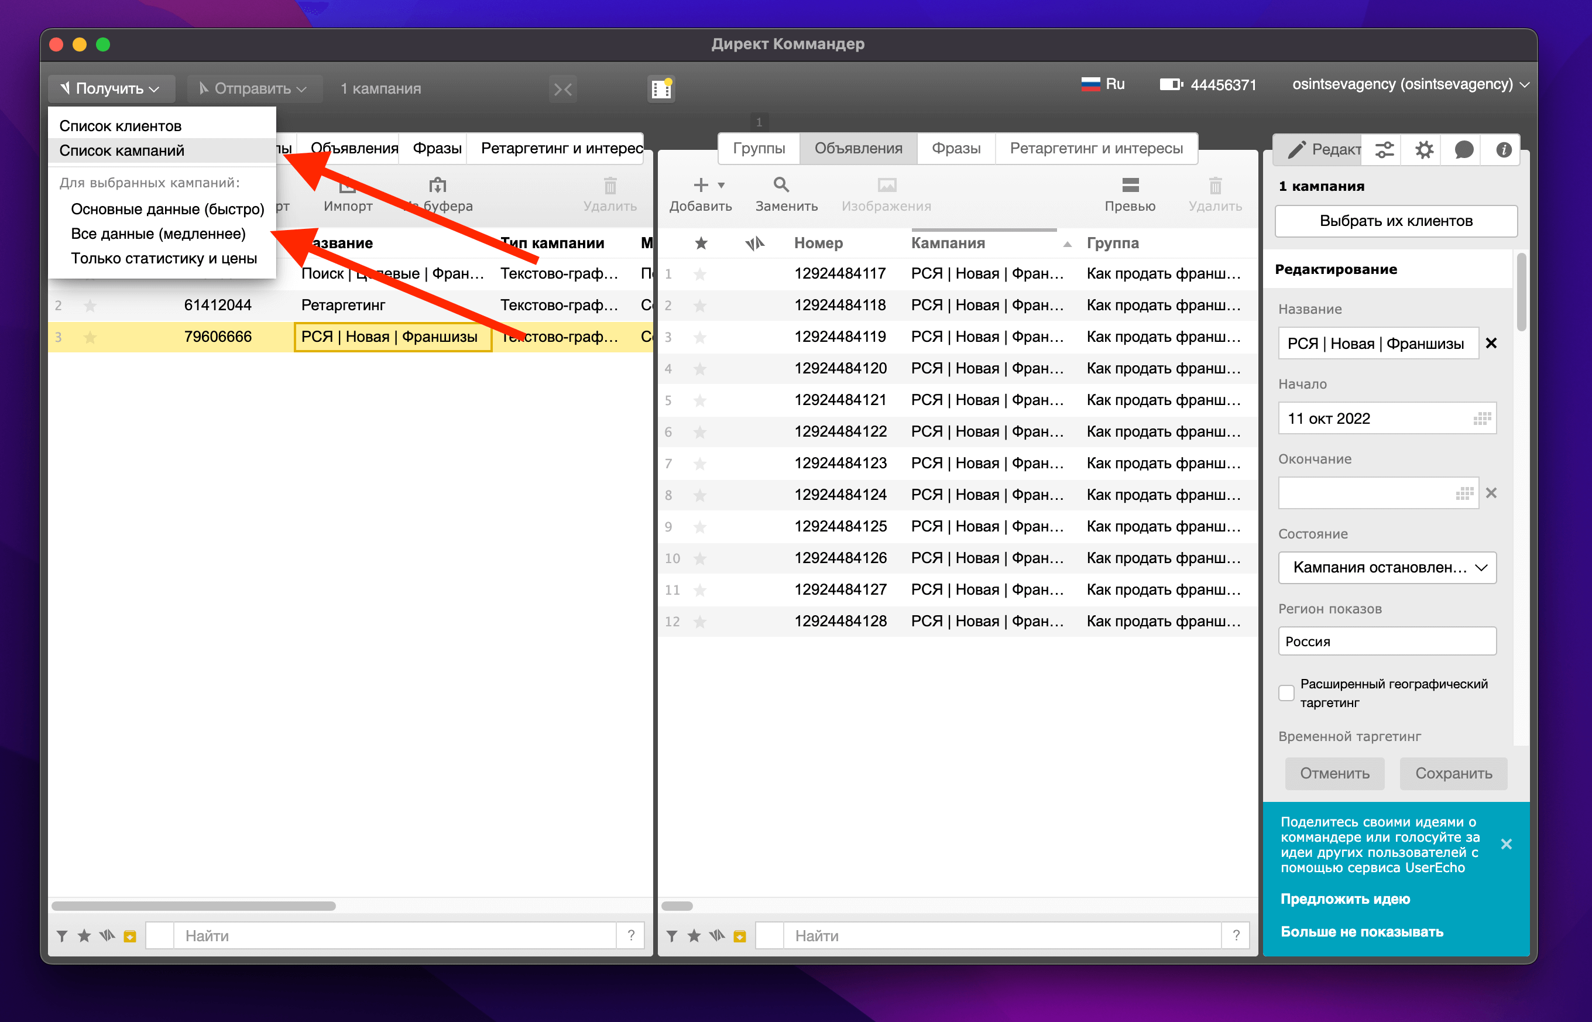Expand the Состояние dropdown

point(1387,567)
